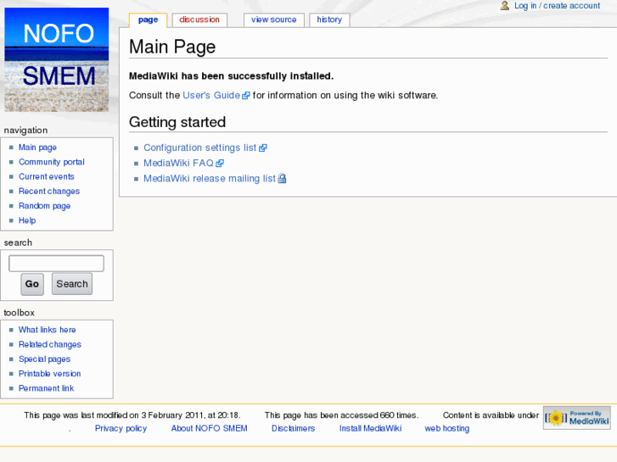View Recent changes
Viewport: 617px width, 462px height.
(x=49, y=191)
